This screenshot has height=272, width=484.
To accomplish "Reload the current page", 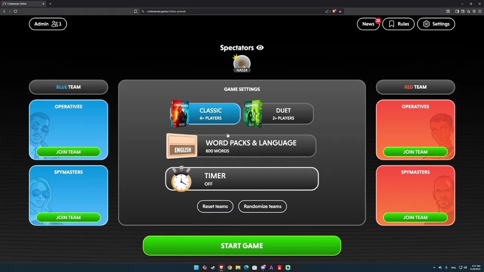I will click(x=16, y=11).
